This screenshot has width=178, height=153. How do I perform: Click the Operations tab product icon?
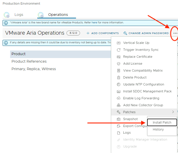pyautogui.click(x=41, y=15)
